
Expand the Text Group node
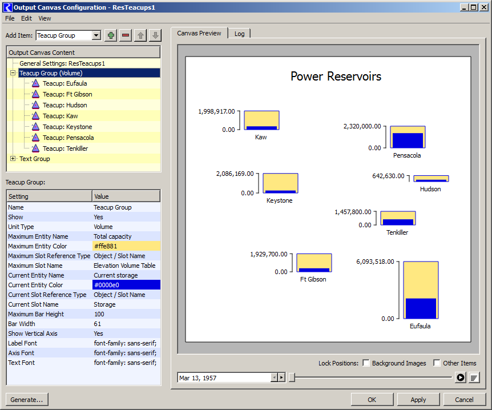tap(13, 159)
